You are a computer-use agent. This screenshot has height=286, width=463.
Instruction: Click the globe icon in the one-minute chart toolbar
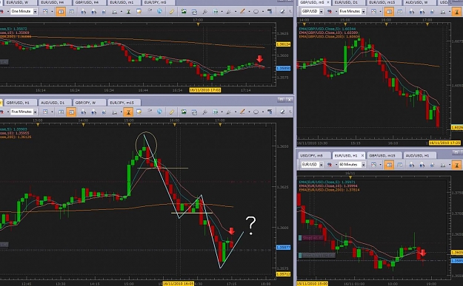(159, 12)
